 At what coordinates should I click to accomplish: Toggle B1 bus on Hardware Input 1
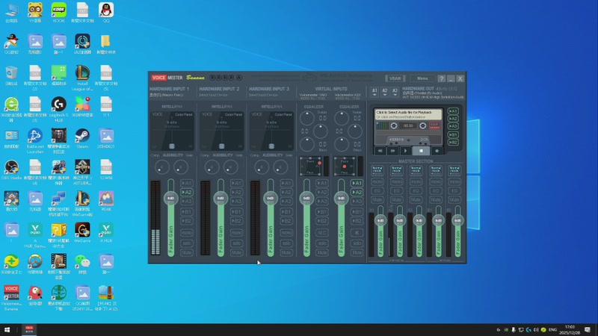187,212
